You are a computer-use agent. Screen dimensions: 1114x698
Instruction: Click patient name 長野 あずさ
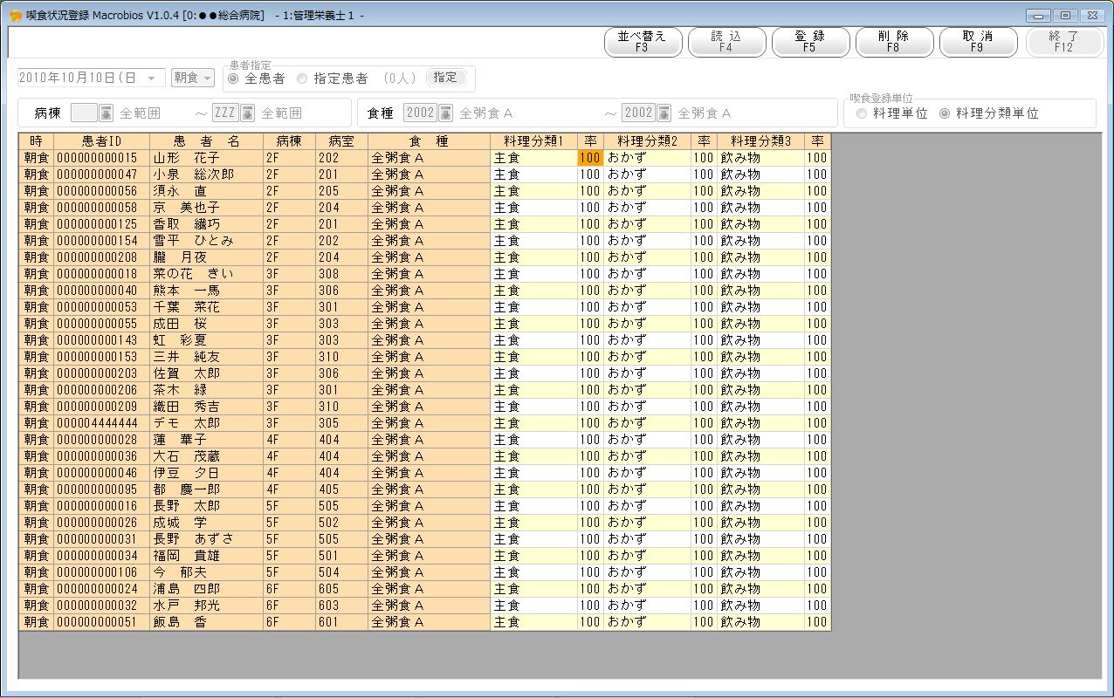(x=206, y=539)
